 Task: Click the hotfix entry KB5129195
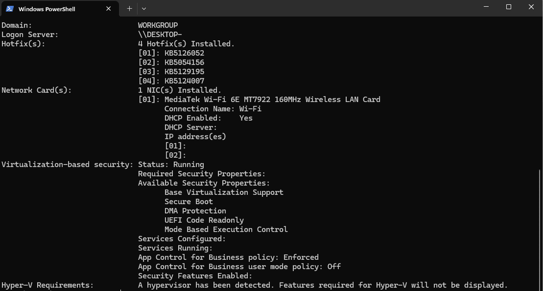point(184,72)
